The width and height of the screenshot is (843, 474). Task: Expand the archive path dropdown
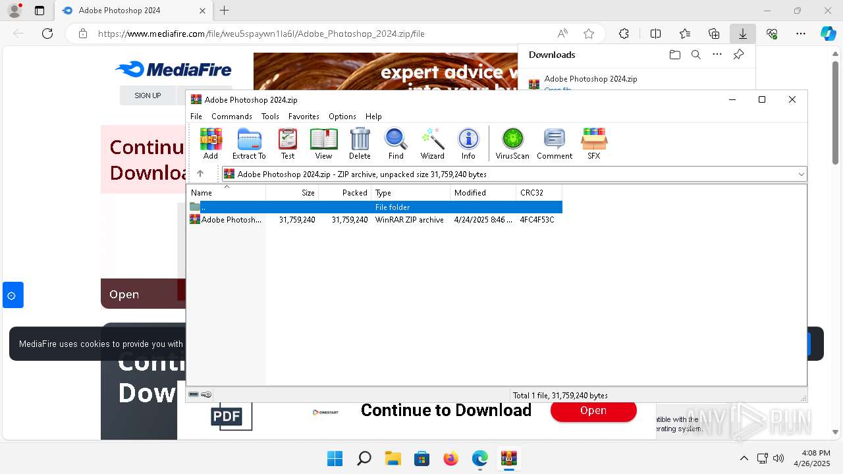coord(801,174)
